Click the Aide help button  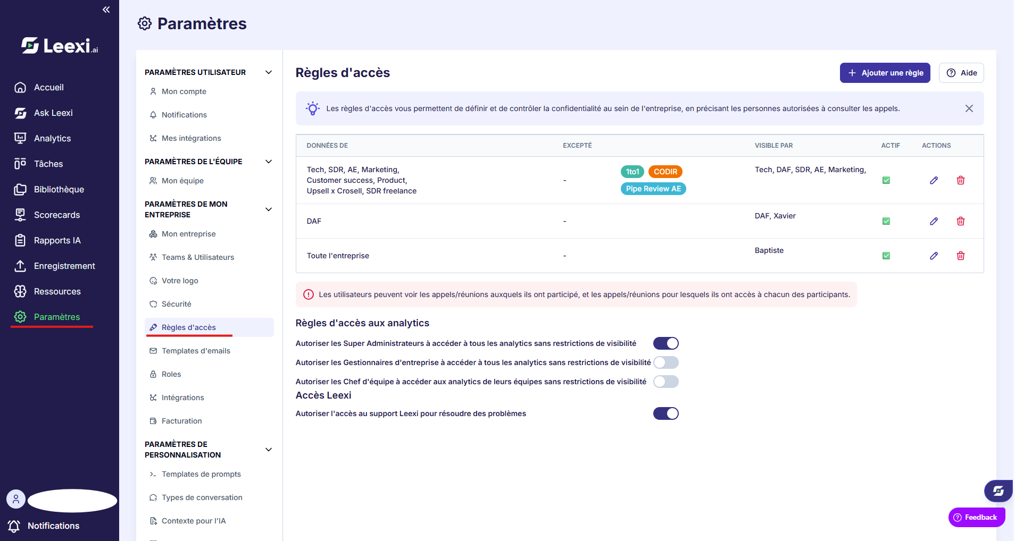tap(961, 73)
